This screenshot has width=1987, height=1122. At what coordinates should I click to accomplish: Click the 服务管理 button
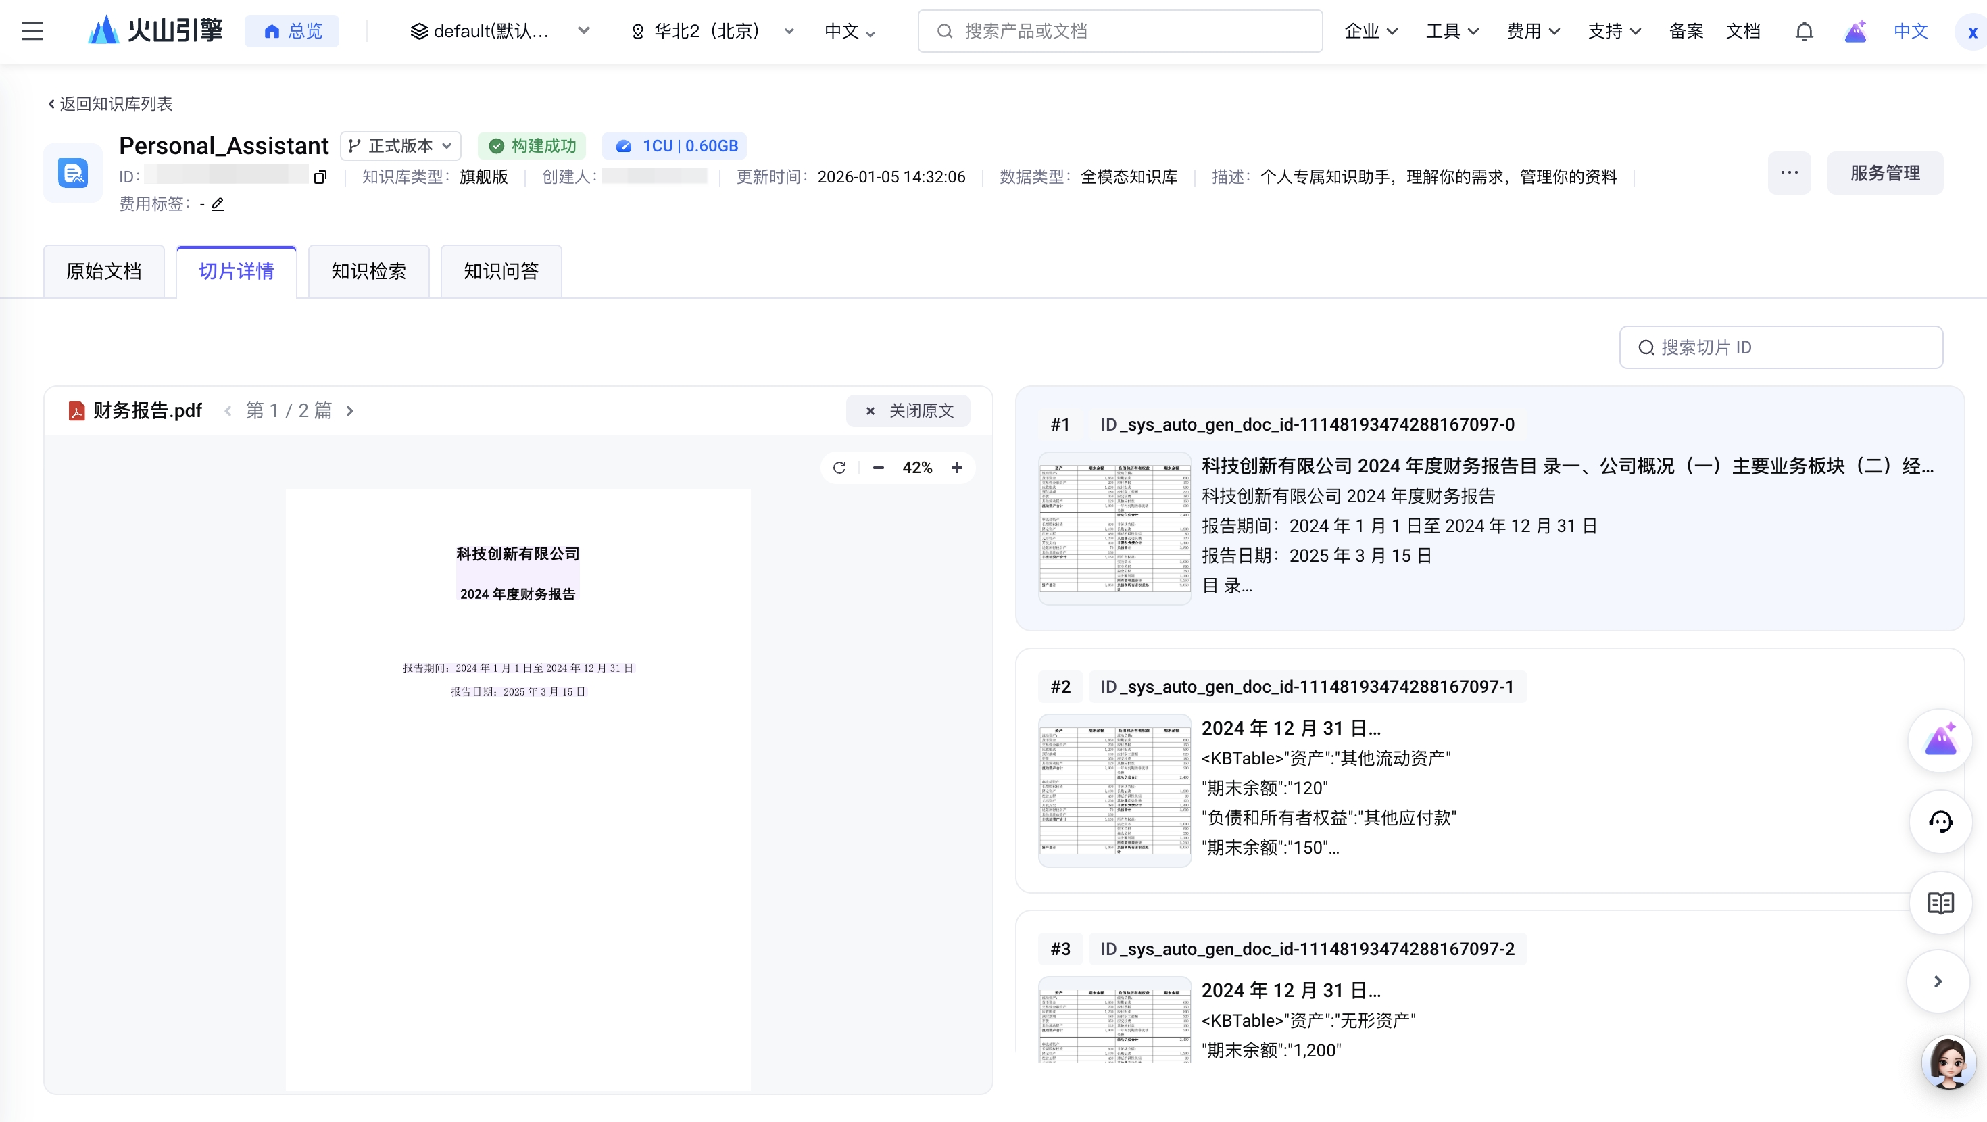tap(1884, 173)
